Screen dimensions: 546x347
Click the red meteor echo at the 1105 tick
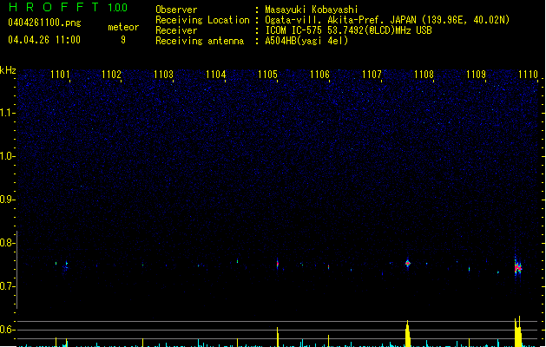[x=278, y=264]
